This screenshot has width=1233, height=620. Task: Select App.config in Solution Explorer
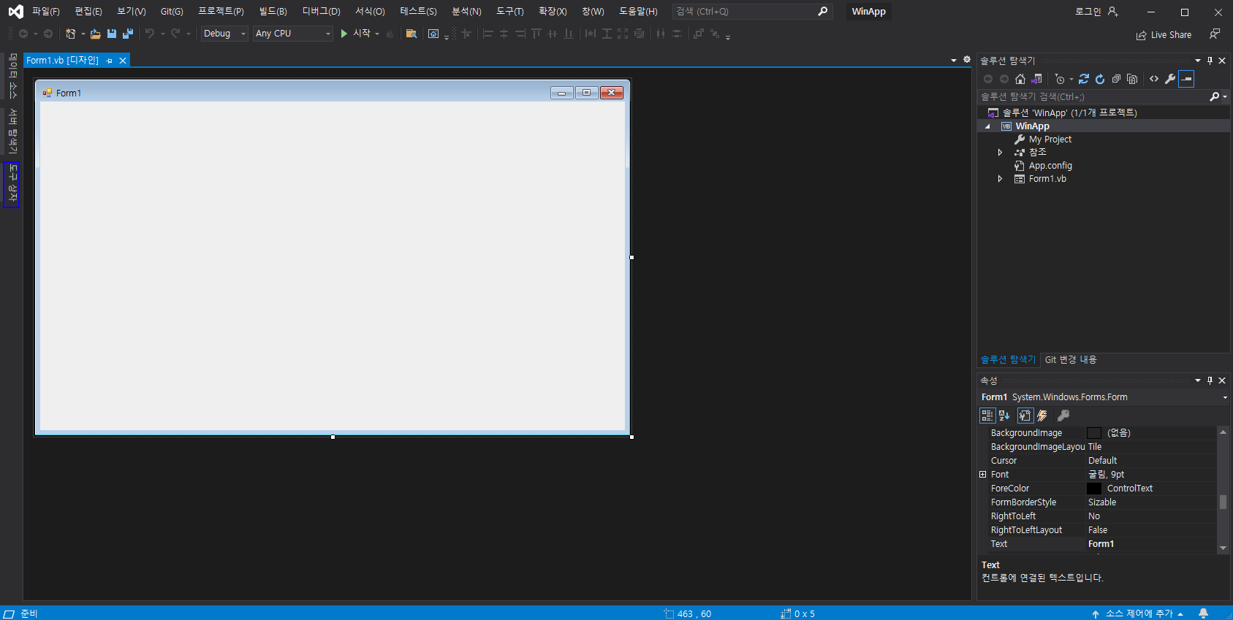[x=1050, y=166]
